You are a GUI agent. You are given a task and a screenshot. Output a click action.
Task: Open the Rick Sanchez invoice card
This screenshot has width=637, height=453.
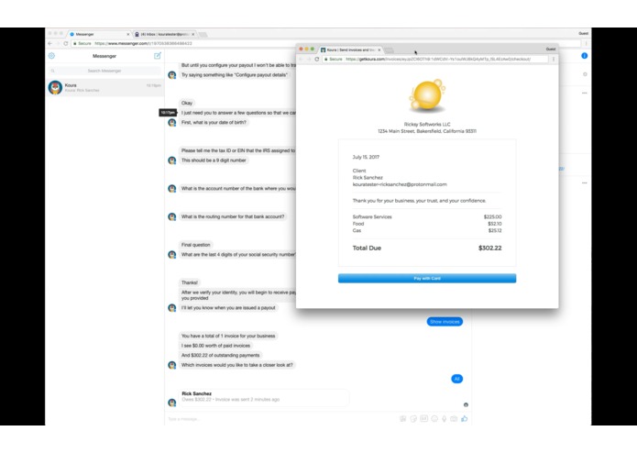coord(264,397)
